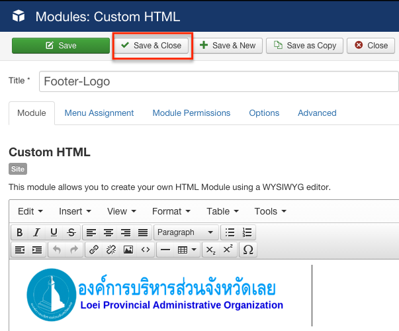Toggle underline formatting
Viewport: 399px width, 331px height.
54,232
